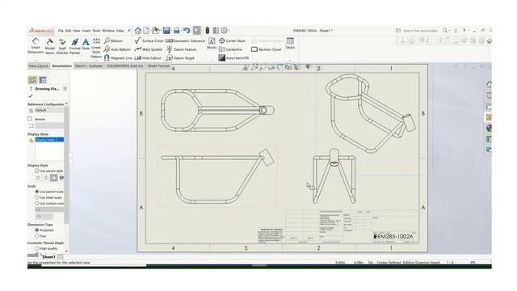The image size is (517, 291).
Task: Open the File menu
Action: [x=61, y=31]
